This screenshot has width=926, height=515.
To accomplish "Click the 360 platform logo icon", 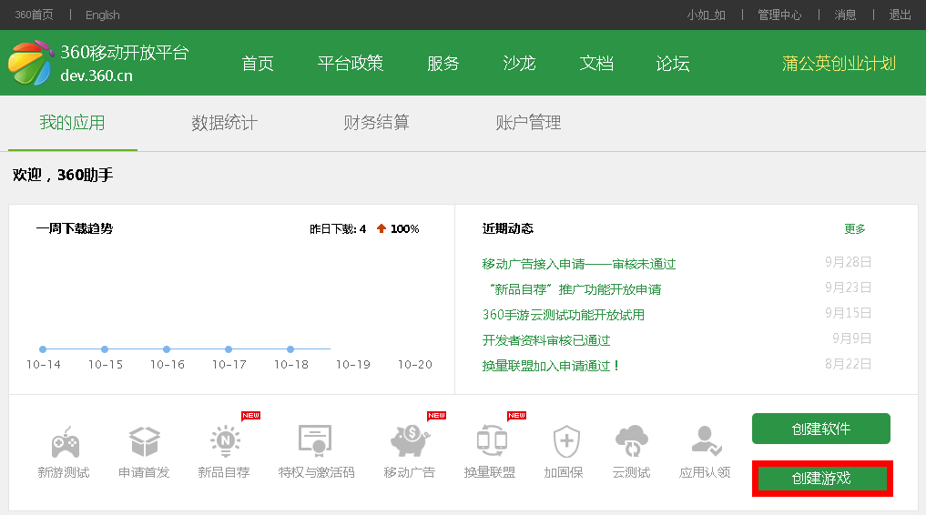I will pyautogui.click(x=31, y=63).
